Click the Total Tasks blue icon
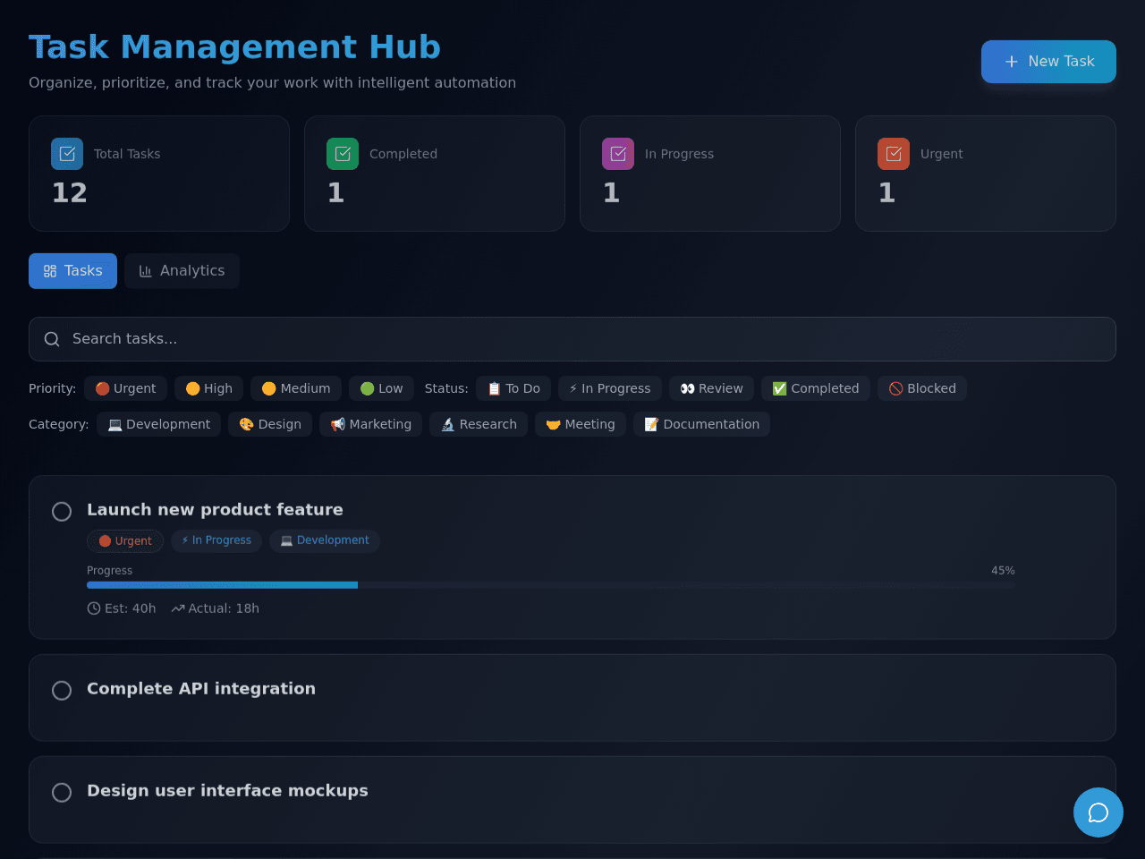 point(67,154)
